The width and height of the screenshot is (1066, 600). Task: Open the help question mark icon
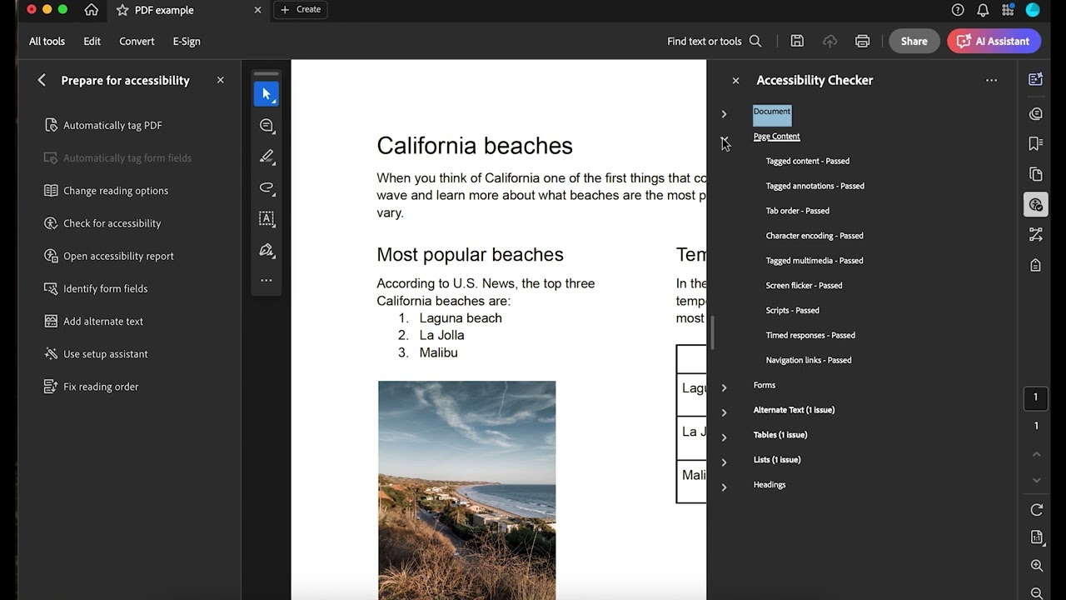[x=958, y=10]
